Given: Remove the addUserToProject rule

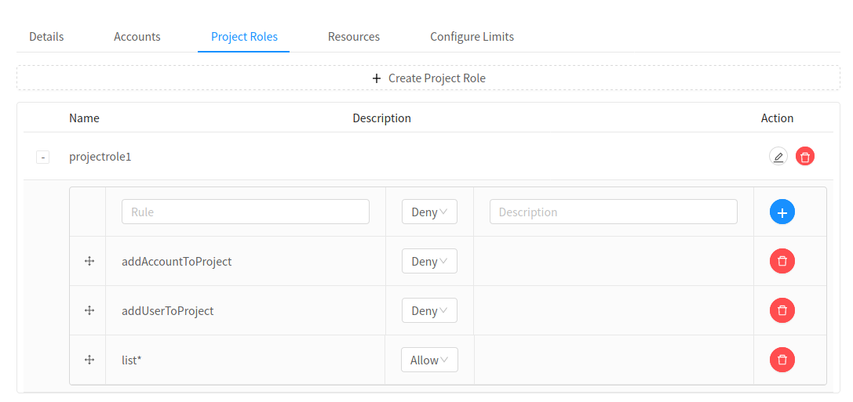Looking at the screenshot, I should (782, 311).
